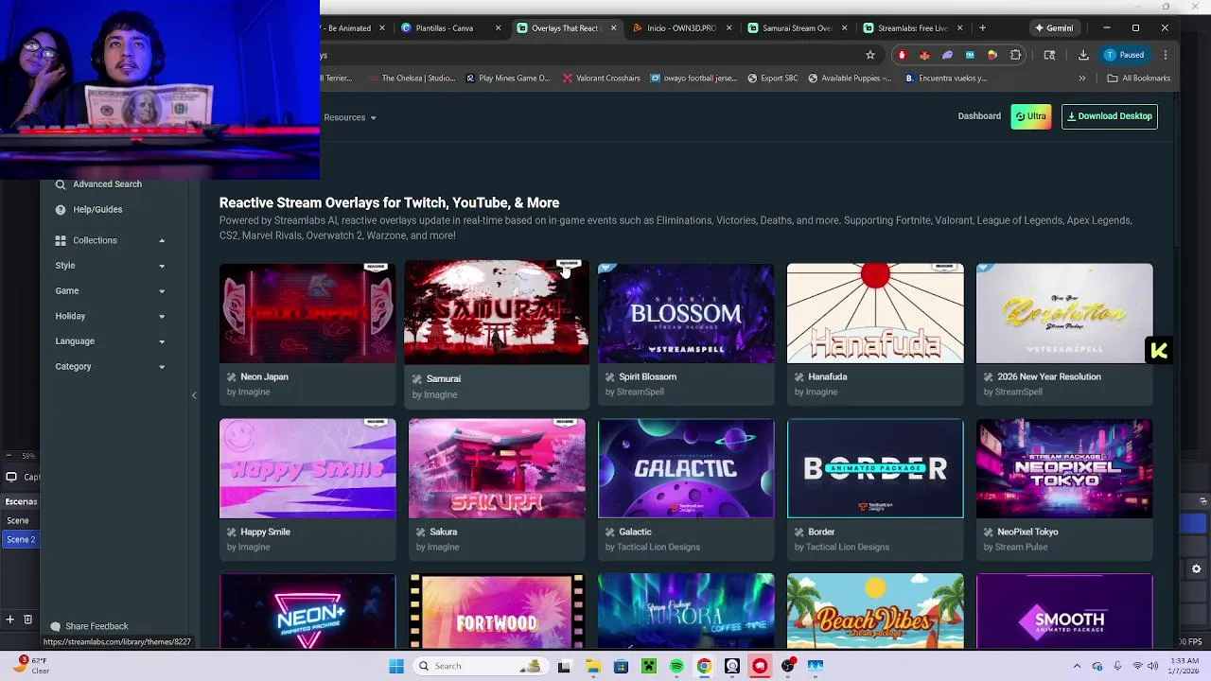Click the Ultra button
Screen dimensions: 1211x681
(x=1031, y=116)
